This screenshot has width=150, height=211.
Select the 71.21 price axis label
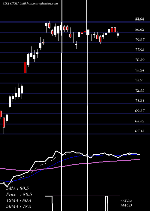click(x=140, y=100)
